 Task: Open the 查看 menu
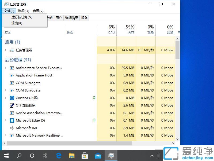click(x=38, y=11)
